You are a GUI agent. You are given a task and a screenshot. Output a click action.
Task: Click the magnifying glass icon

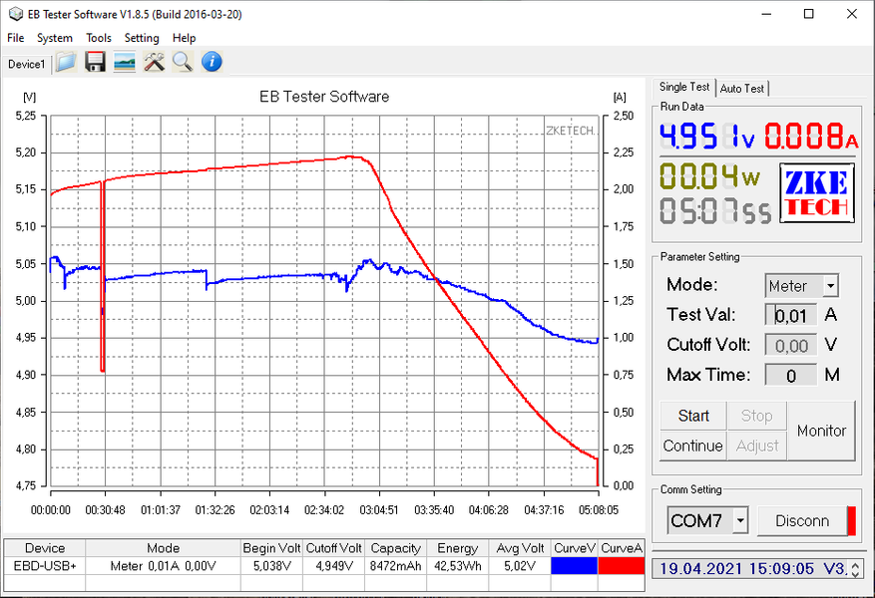pyautogui.click(x=182, y=63)
